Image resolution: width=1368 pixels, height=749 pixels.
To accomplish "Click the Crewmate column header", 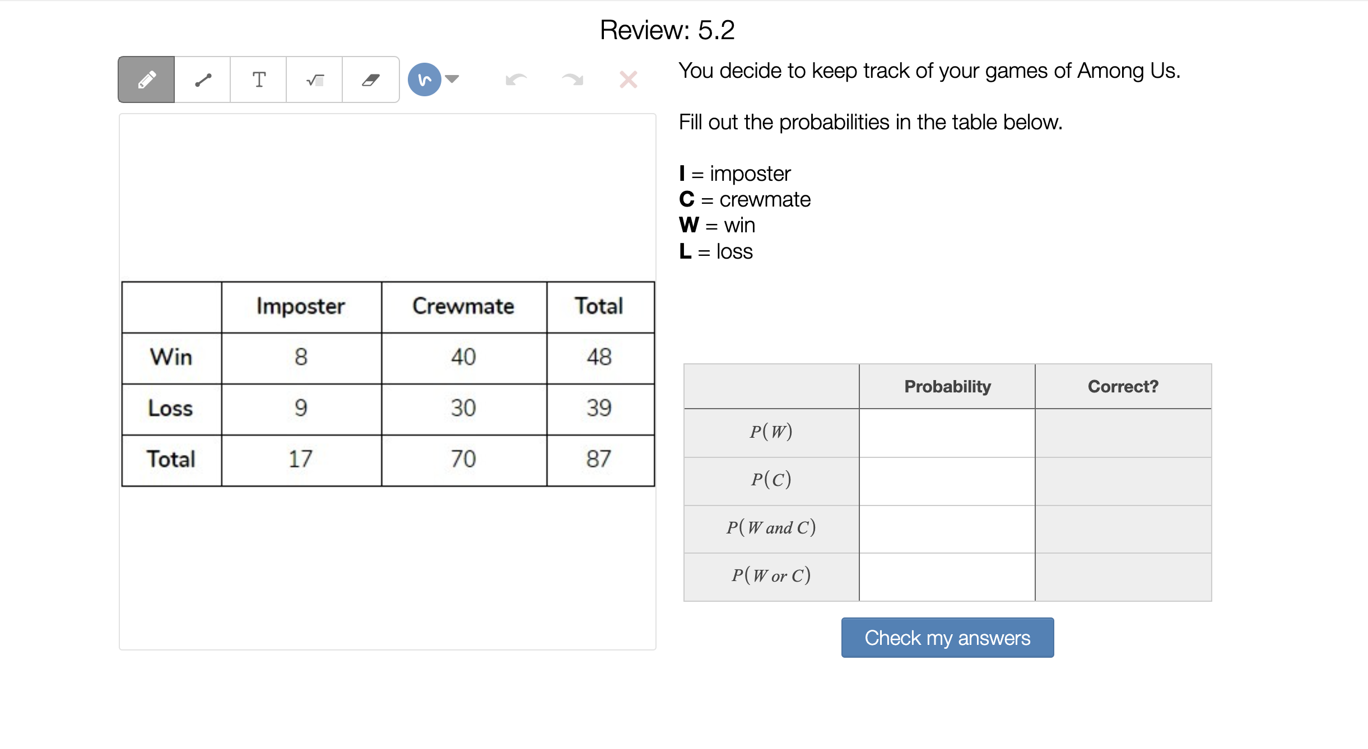I will 463,306.
